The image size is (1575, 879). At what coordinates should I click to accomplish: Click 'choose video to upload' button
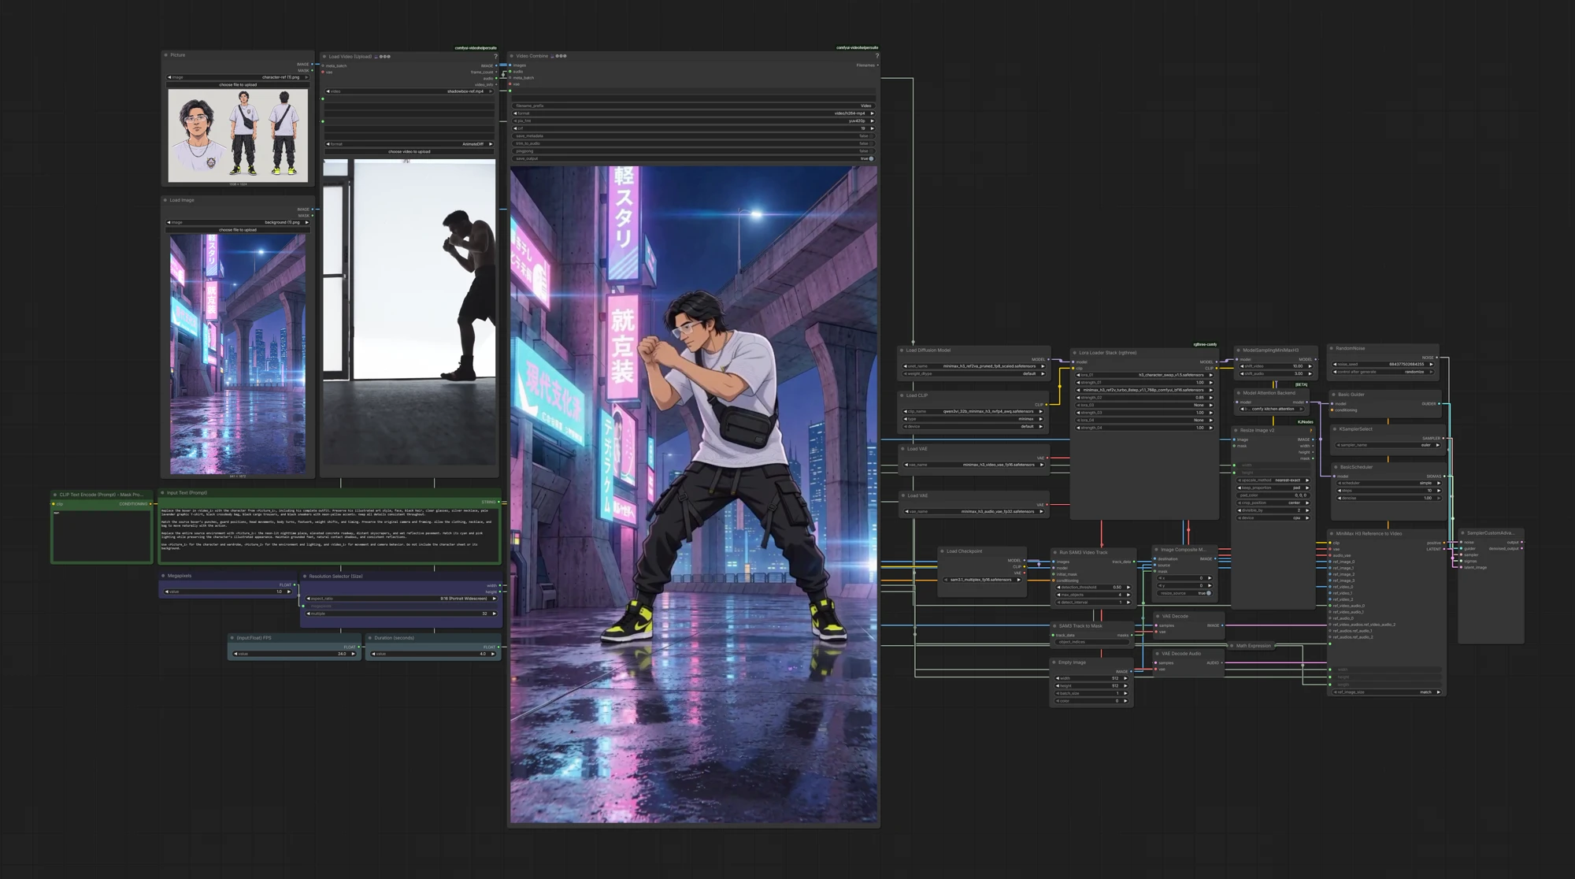(x=409, y=151)
